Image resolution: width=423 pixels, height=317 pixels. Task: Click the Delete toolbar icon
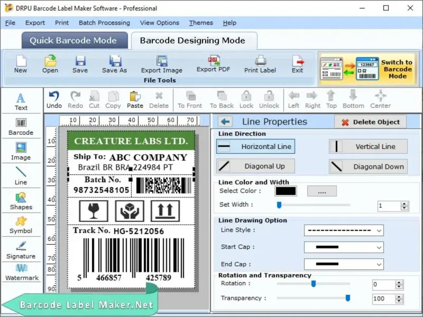tap(159, 100)
